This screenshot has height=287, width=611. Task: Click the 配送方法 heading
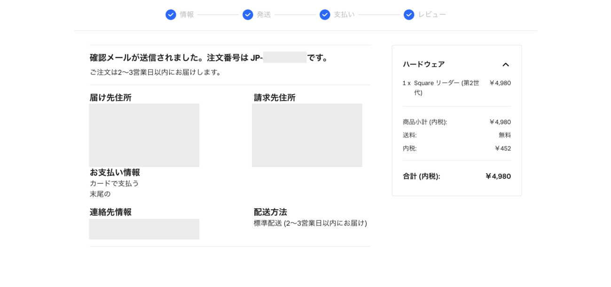click(270, 212)
